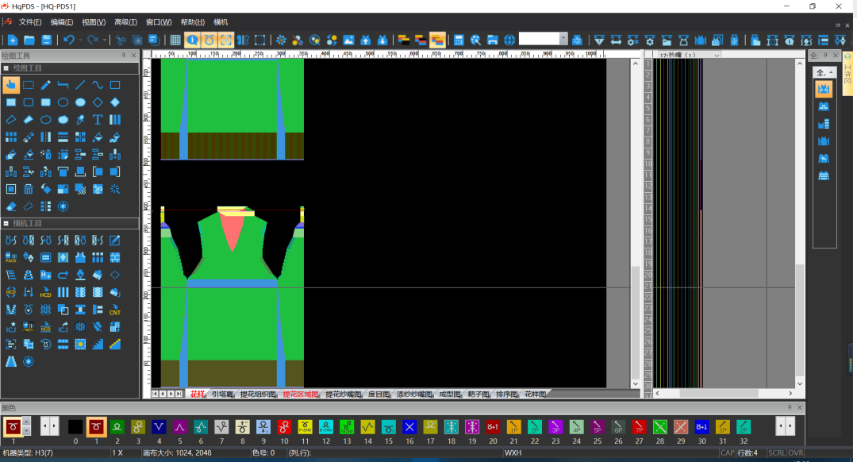857x462 pixels.
Task: Click the first HCD knitting tool icon
Action: 11,292
